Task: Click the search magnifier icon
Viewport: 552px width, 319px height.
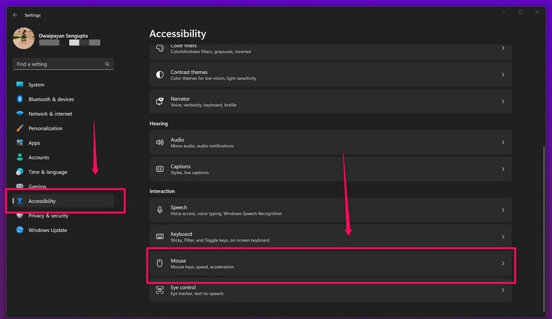Action: (107, 64)
